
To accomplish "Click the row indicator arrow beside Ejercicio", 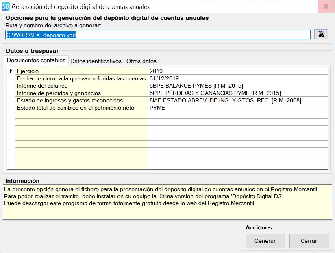I will point(11,71).
